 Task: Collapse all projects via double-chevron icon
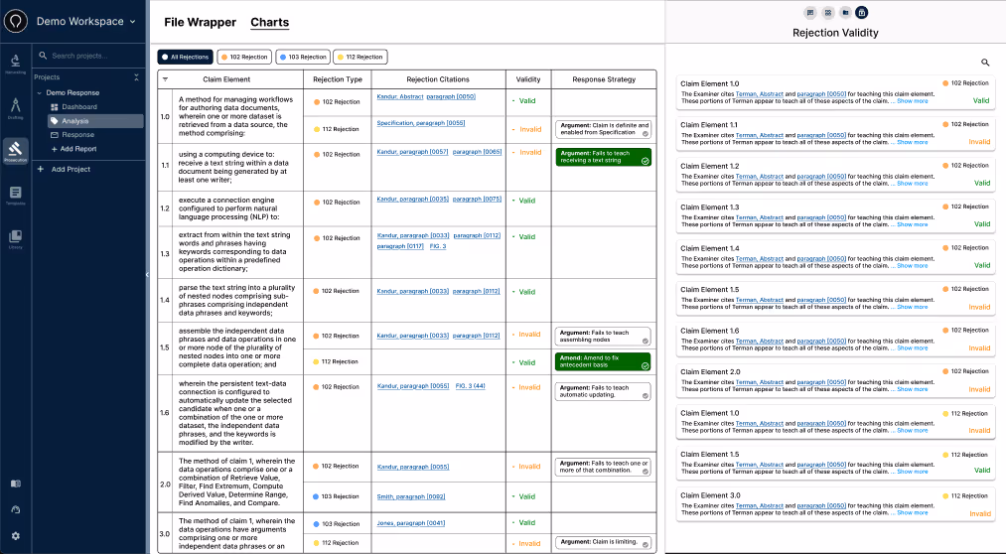(x=136, y=77)
